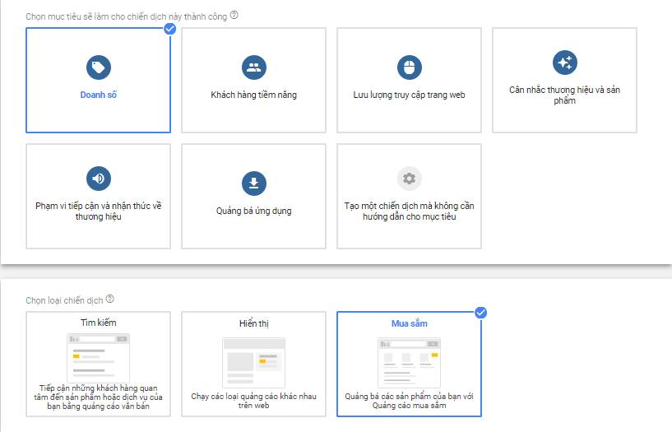Pick the Lưu lượng truy cập trang web label
This screenshot has height=432, width=672.
409,95
